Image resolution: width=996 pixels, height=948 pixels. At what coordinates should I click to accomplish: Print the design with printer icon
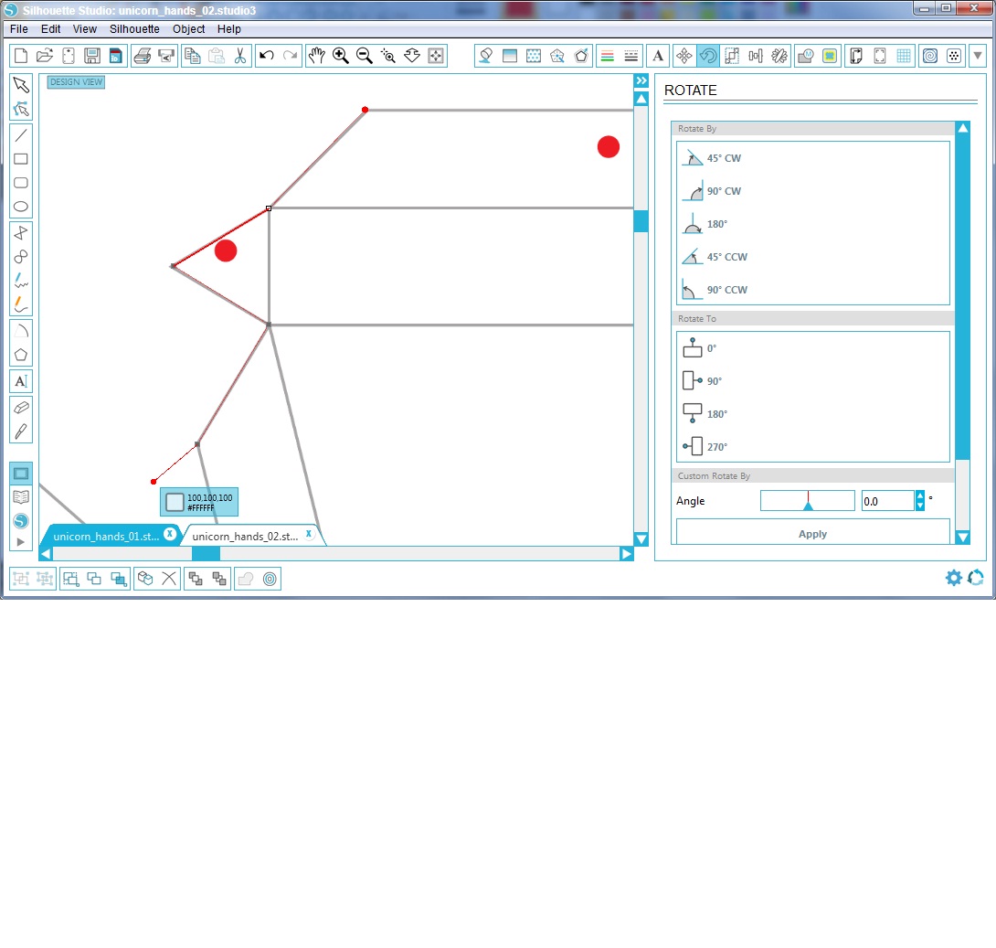tap(143, 56)
